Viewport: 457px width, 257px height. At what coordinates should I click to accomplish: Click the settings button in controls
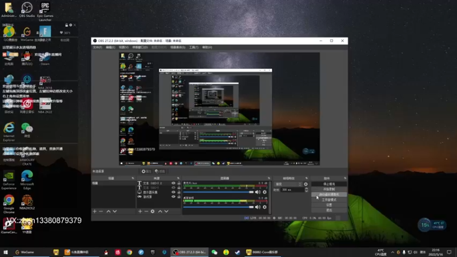[329, 205]
